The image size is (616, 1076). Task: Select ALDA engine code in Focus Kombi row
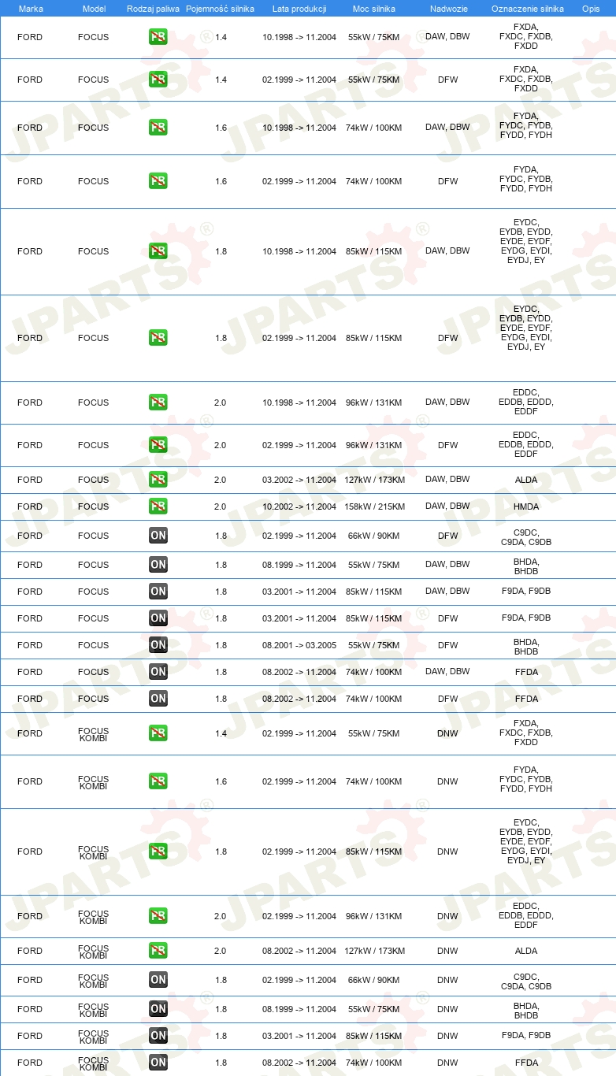click(526, 951)
